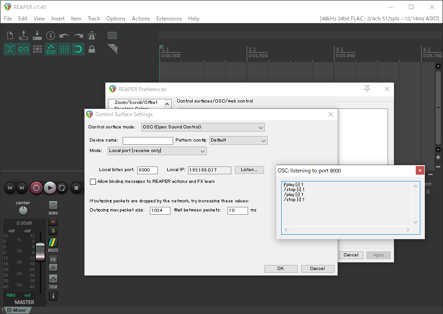Toggle the metronome icon

[92, 35]
